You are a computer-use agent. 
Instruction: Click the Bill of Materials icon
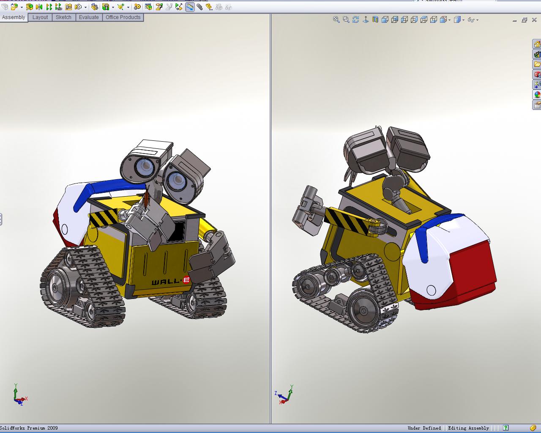[x=137, y=7]
